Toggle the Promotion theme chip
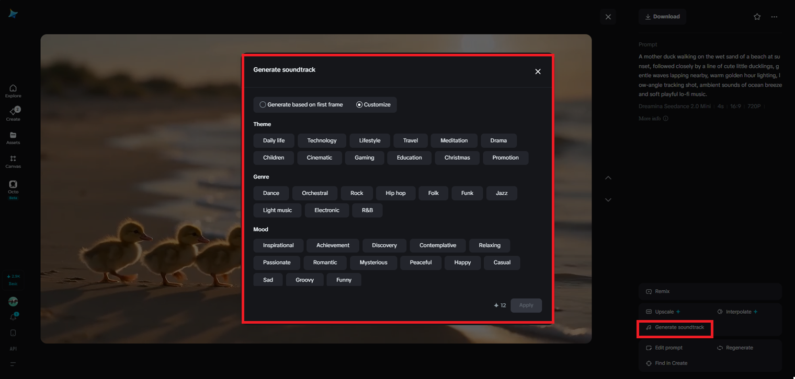 pyautogui.click(x=506, y=158)
